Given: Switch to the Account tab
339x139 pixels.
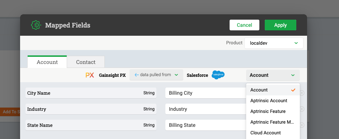Looking at the screenshot, I should (47, 62).
